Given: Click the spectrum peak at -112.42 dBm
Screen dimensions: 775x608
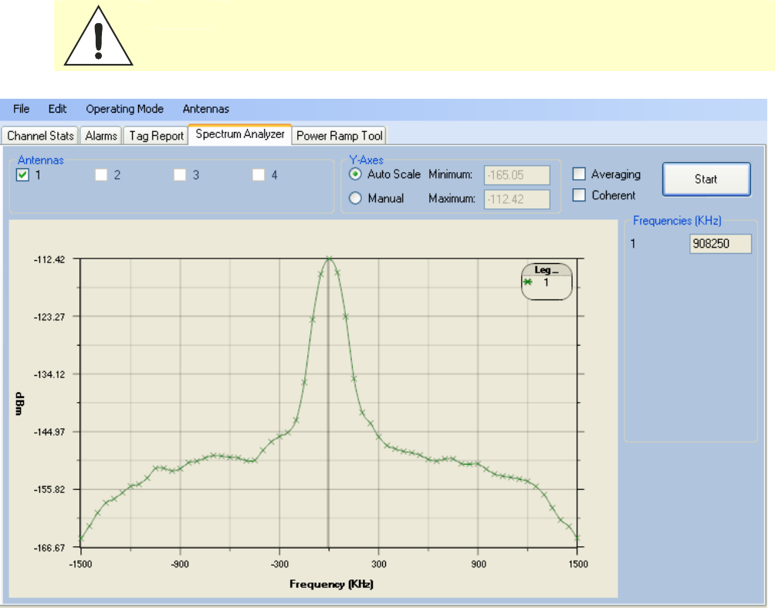Looking at the screenshot, I should 329,258.
